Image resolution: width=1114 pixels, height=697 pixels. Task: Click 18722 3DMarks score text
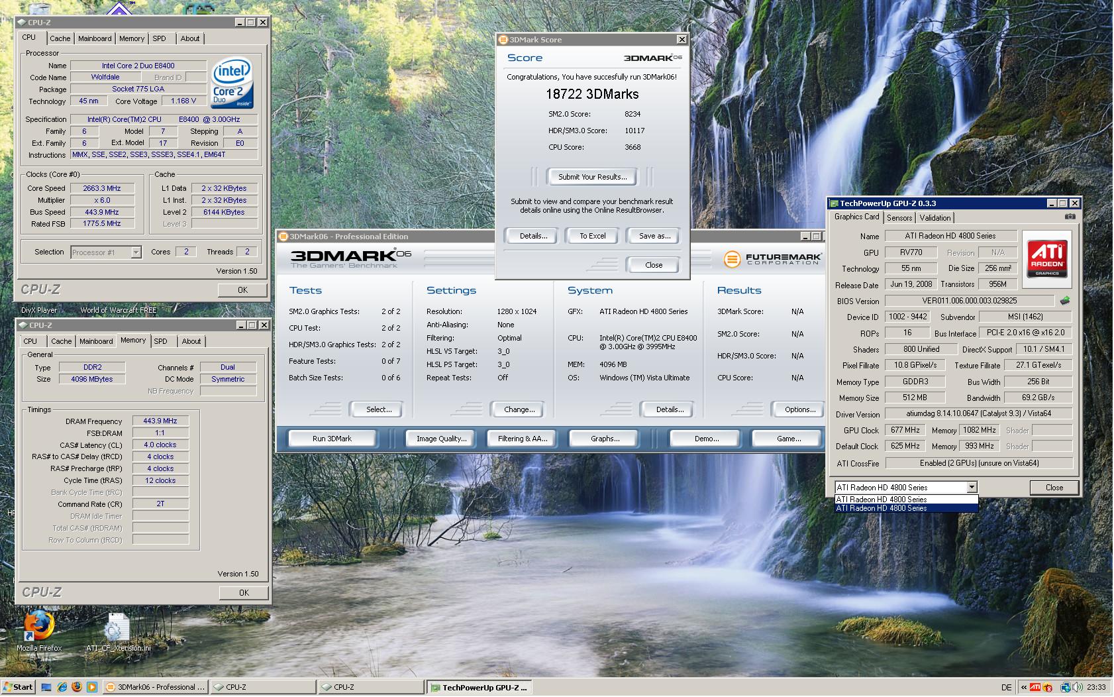(x=592, y=94)
